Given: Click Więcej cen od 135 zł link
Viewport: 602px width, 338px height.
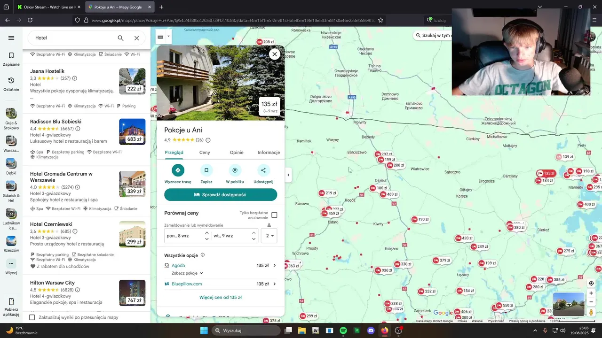Looking at the screenshot, I should (x=221, y=297).
